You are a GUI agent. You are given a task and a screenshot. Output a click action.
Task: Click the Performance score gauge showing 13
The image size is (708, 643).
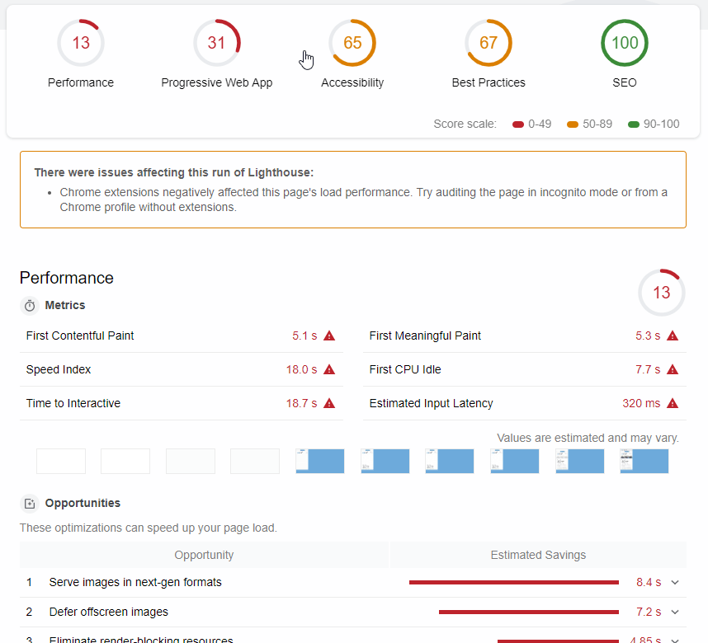coord(81,43)
